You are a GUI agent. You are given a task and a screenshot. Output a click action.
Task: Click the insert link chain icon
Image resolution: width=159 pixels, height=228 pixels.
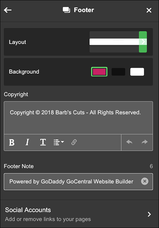coord(74,142)
